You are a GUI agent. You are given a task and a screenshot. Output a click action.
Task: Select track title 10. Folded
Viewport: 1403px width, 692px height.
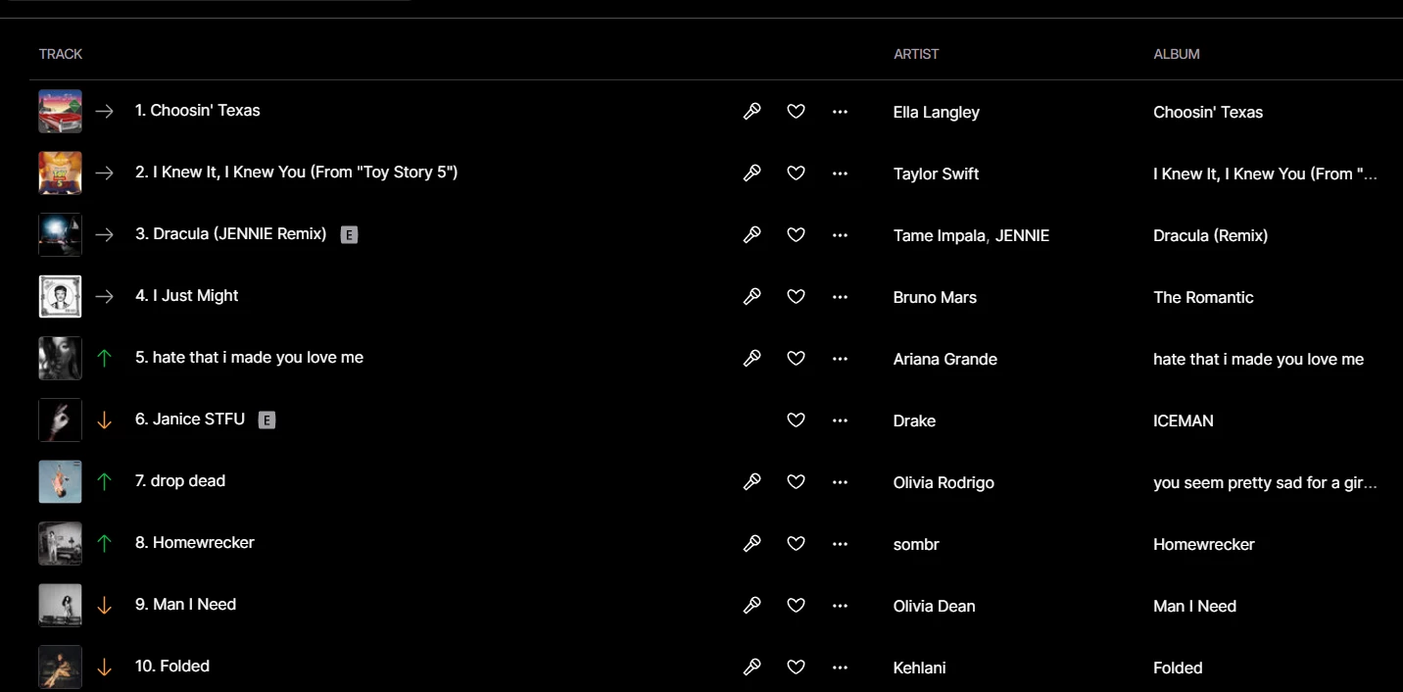coord(172,667)
